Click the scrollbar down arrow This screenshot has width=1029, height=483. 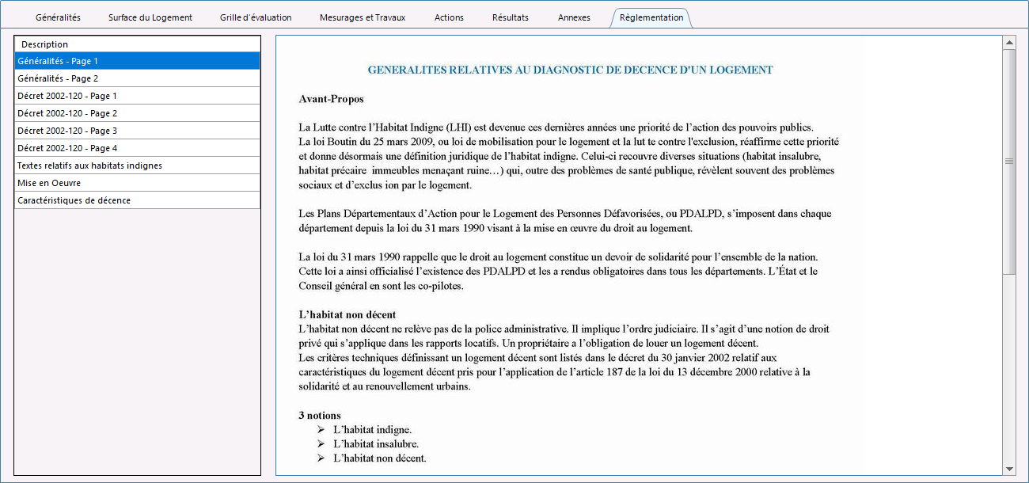pos(1009,469)
